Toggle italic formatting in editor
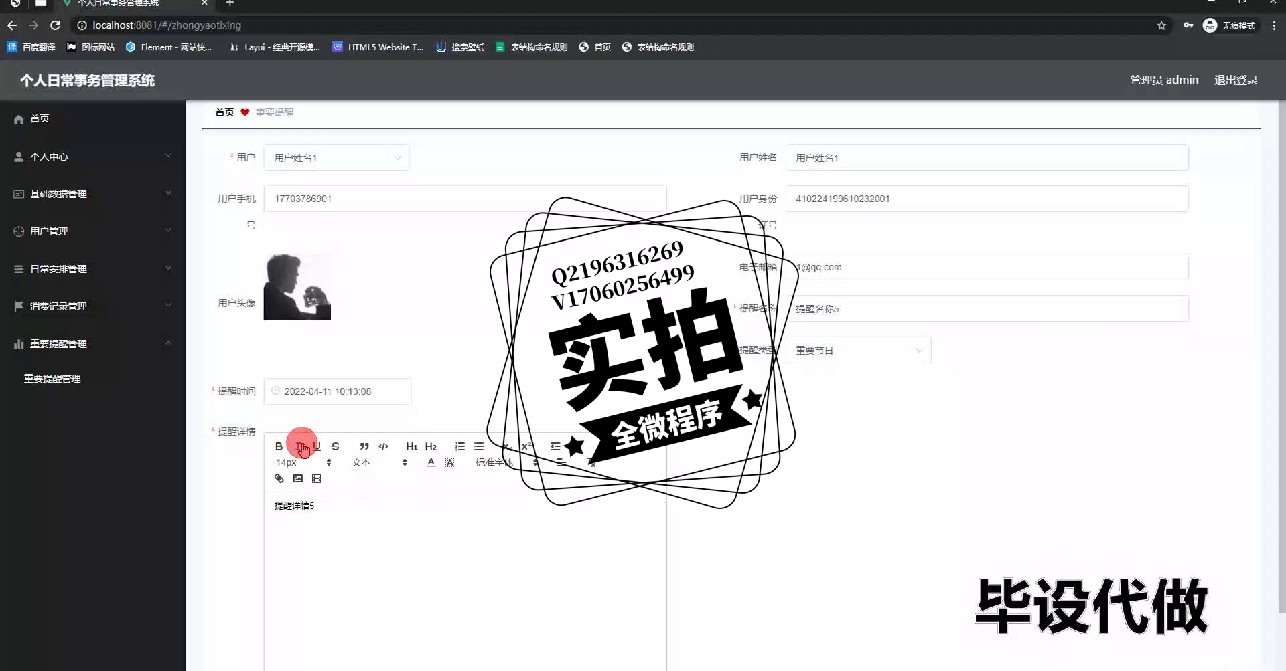This screenshot has width=1286, height=671. [298, 446]
